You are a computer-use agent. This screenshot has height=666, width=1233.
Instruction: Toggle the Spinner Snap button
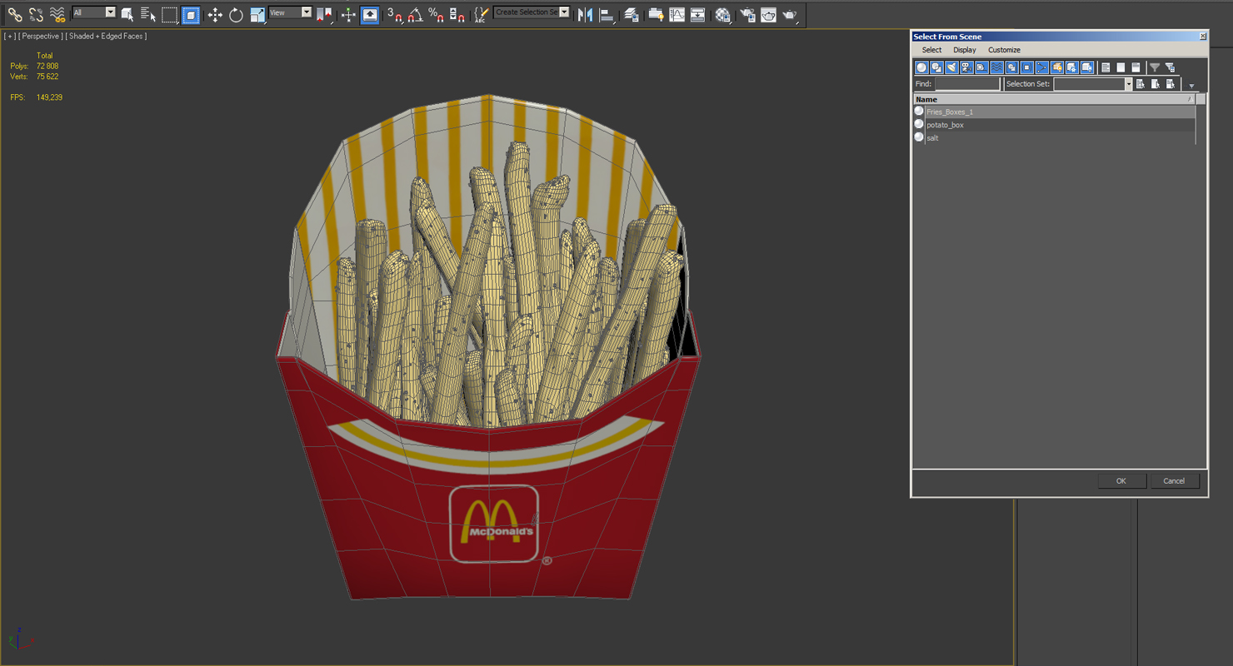pos(457,14)
